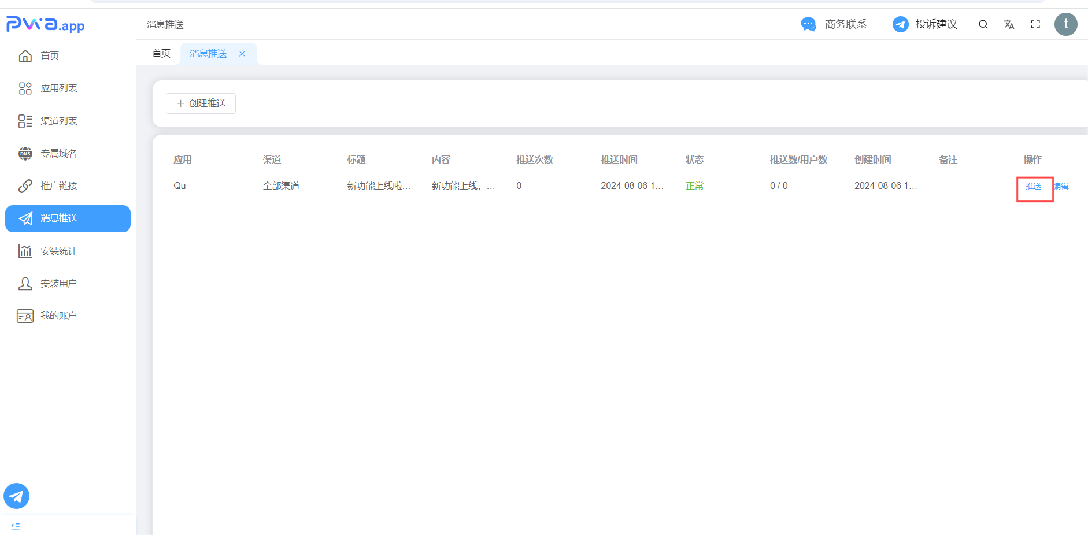Open 安装统计 statistics page
The image size is (1088, 535).
coord(58,251)
